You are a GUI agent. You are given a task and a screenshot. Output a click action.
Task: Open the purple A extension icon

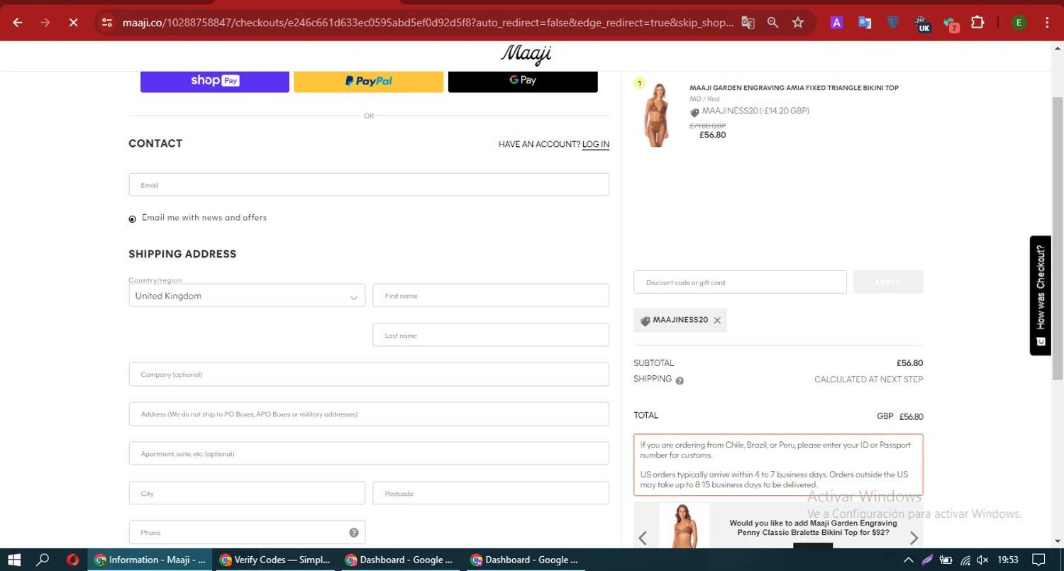(836, 23)
